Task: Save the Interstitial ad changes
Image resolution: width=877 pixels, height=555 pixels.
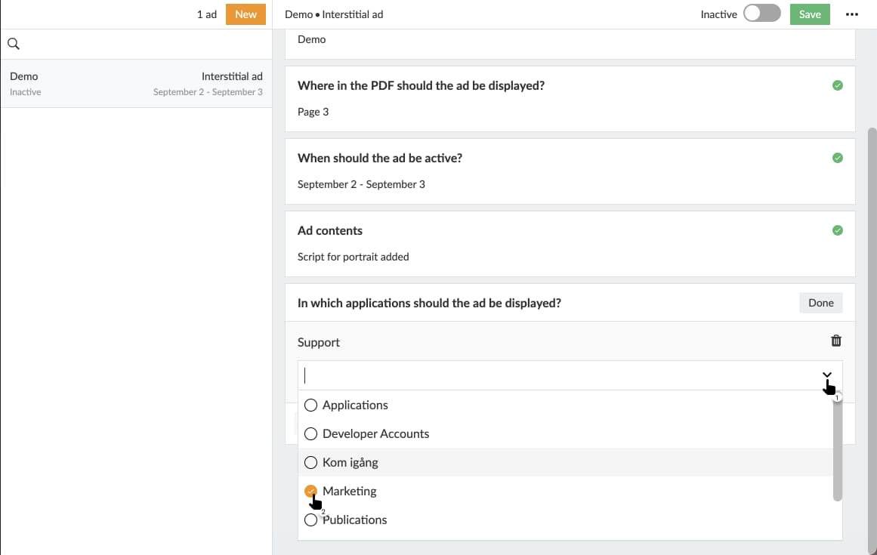Action: click(x=809, y=14)
